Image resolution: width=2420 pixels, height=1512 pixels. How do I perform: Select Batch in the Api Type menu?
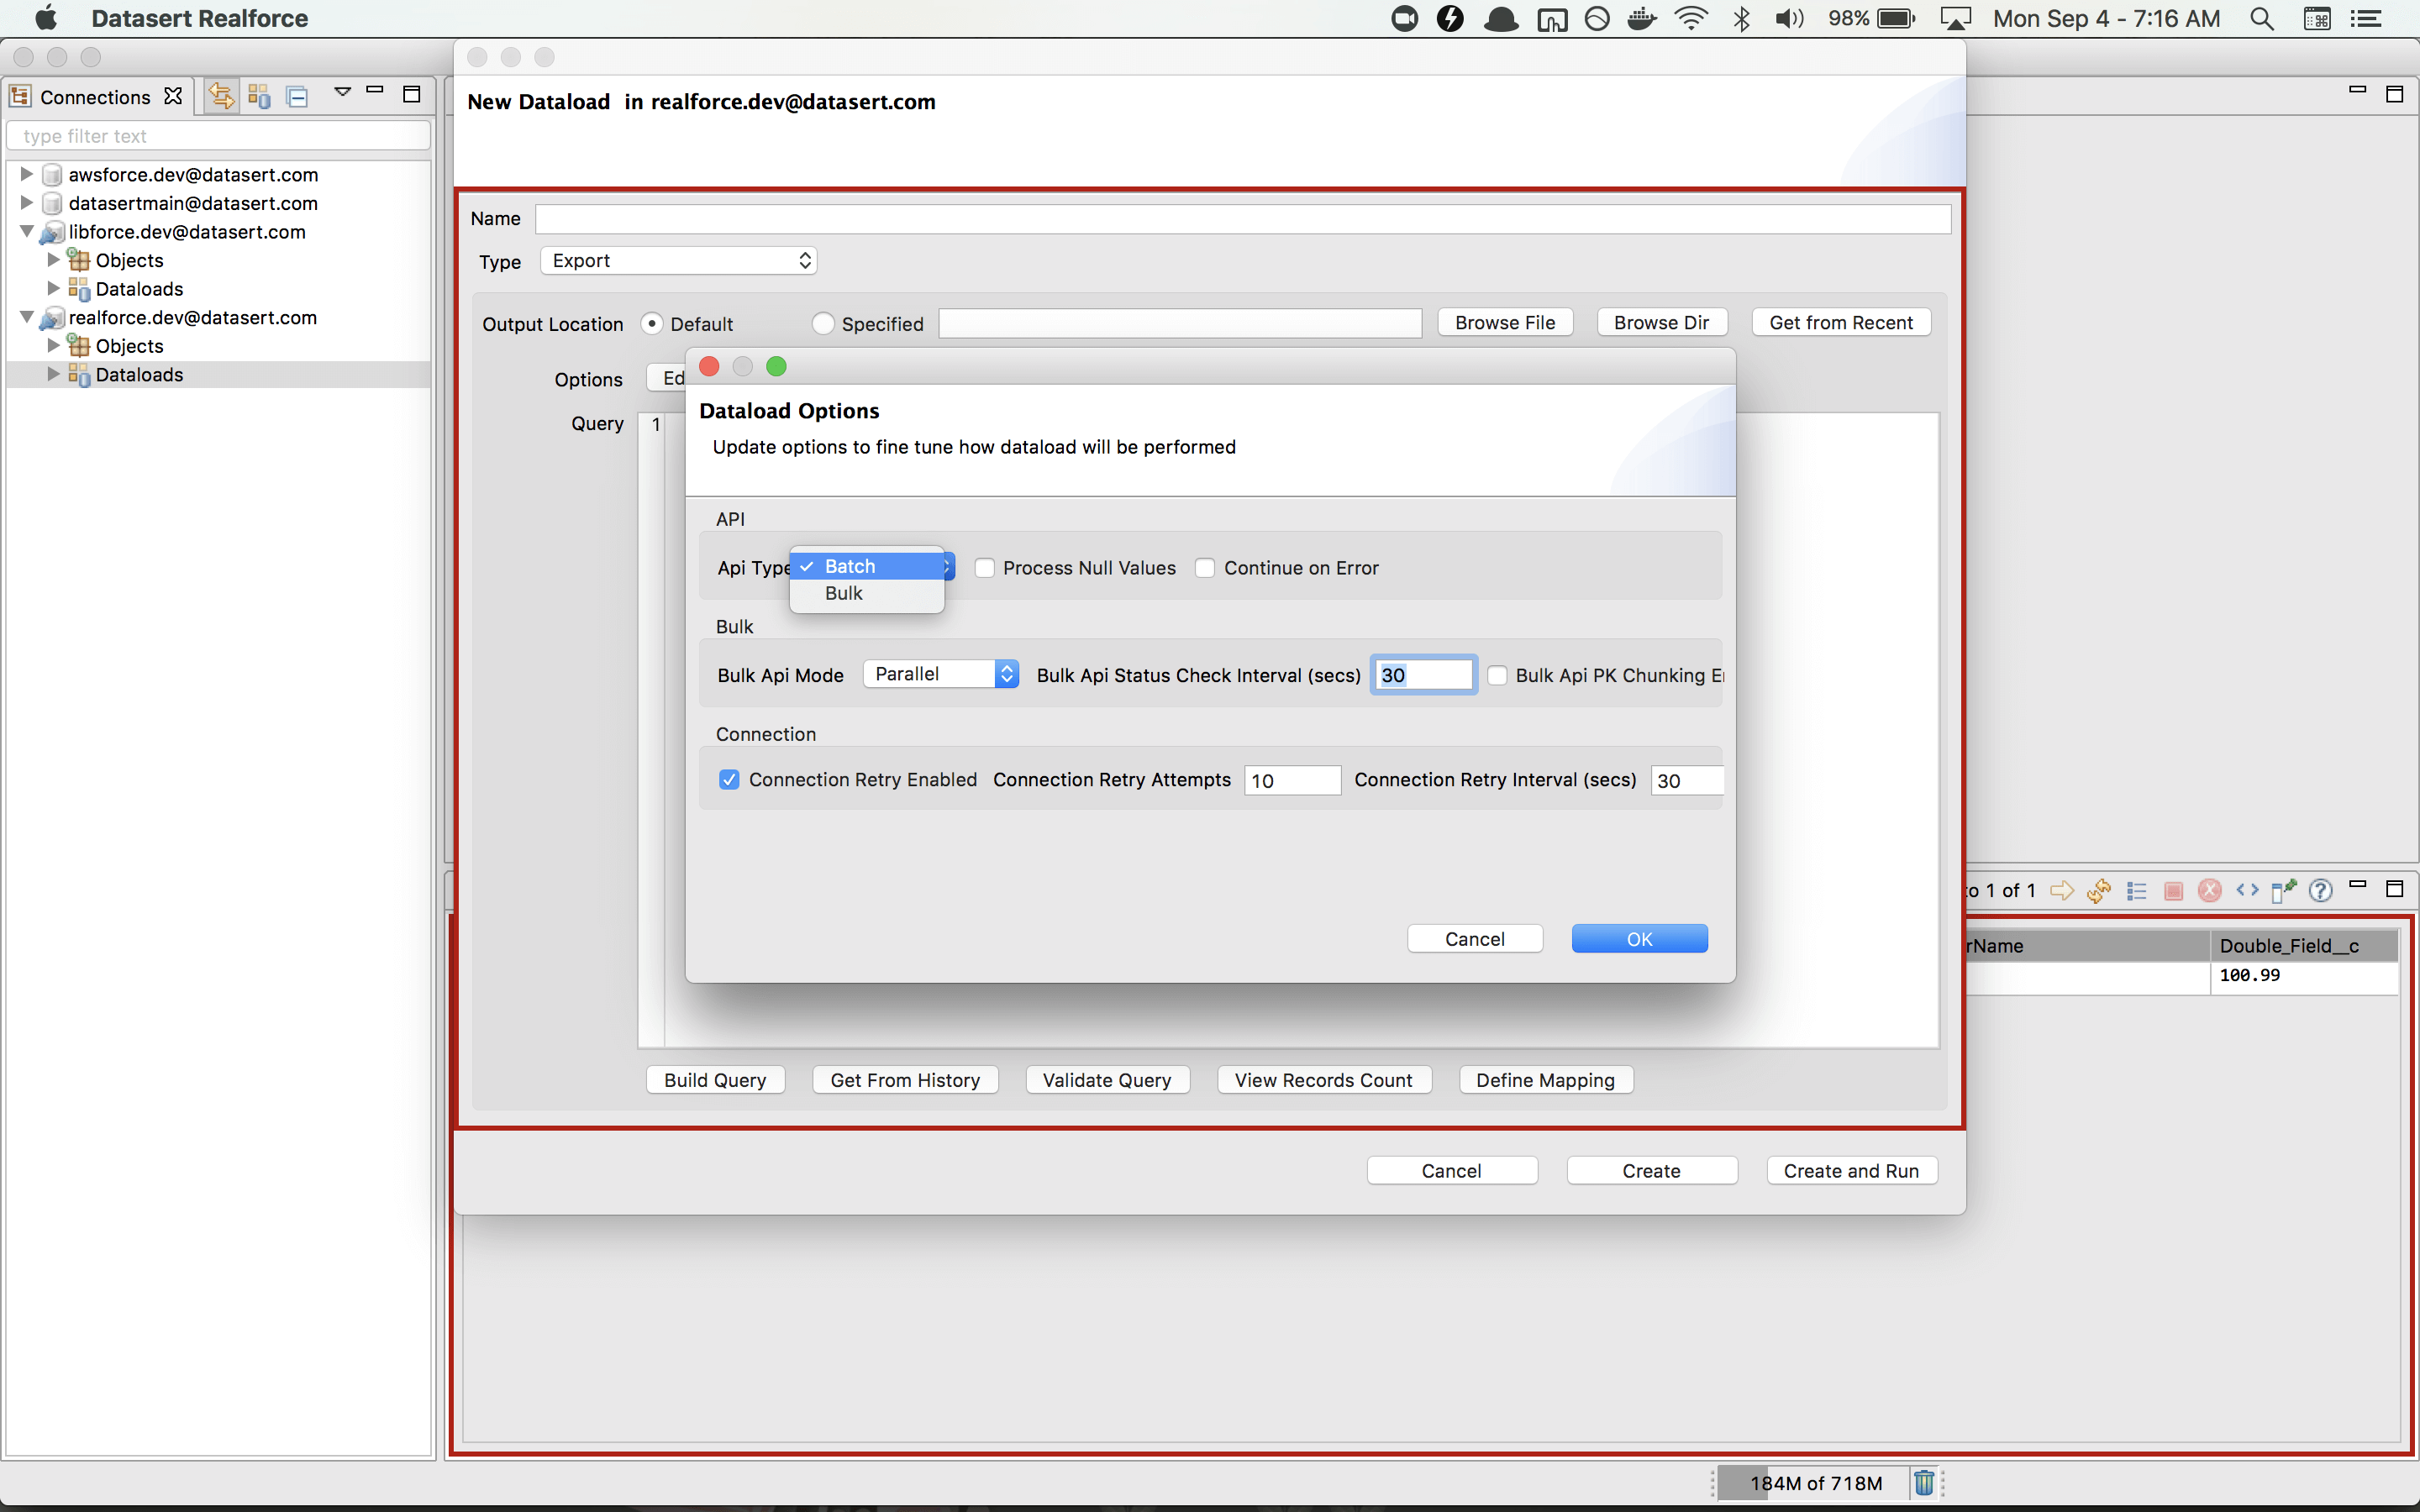pos(850,566)
